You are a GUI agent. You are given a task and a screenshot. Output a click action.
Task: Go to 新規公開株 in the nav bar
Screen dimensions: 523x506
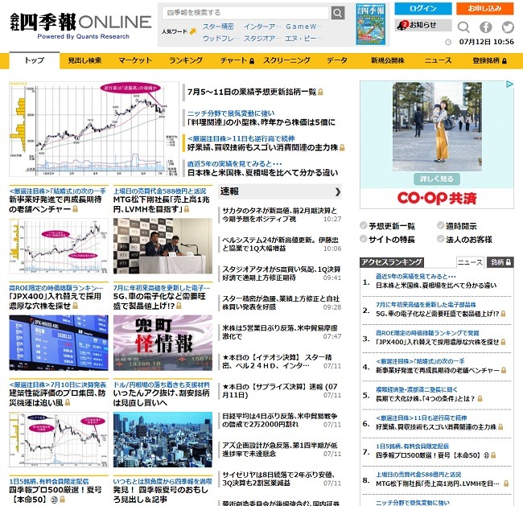(388, 60)
